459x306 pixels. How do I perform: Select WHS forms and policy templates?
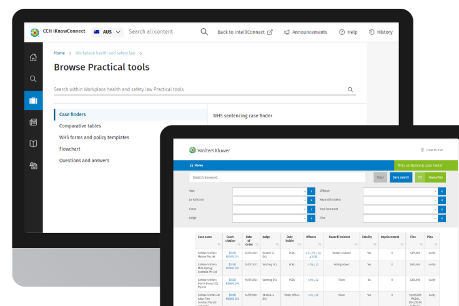pyautogui.click(x=94, y=137)
